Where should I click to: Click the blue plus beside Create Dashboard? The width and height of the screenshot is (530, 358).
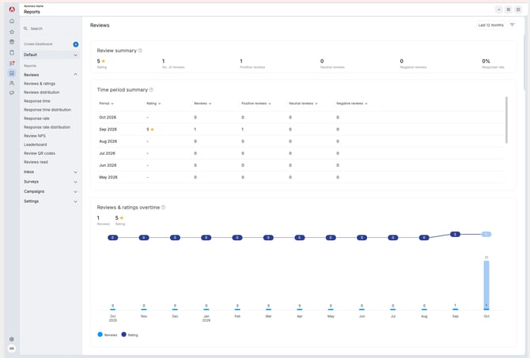[76, 44]
